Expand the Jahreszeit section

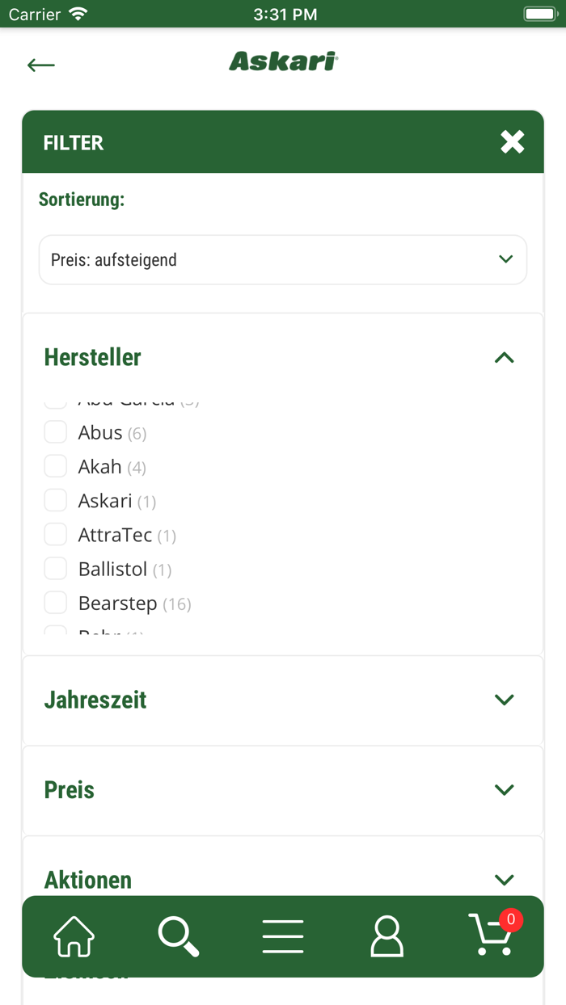[x=504, y=700]
